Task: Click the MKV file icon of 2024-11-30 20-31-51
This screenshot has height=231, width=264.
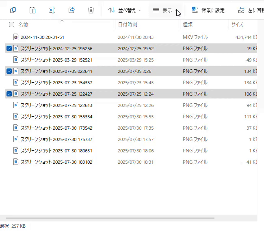Action: pyautogui.click(x=16, y=37)
